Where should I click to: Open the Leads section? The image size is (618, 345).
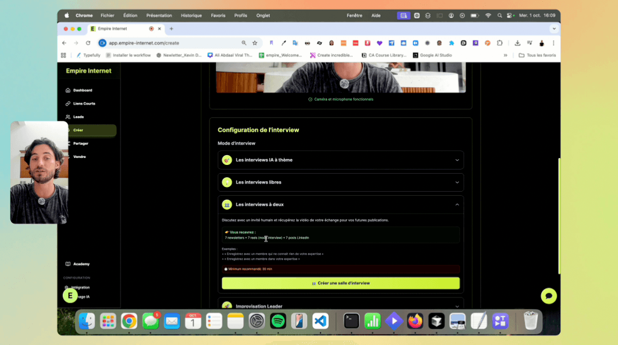pos(78,117)
